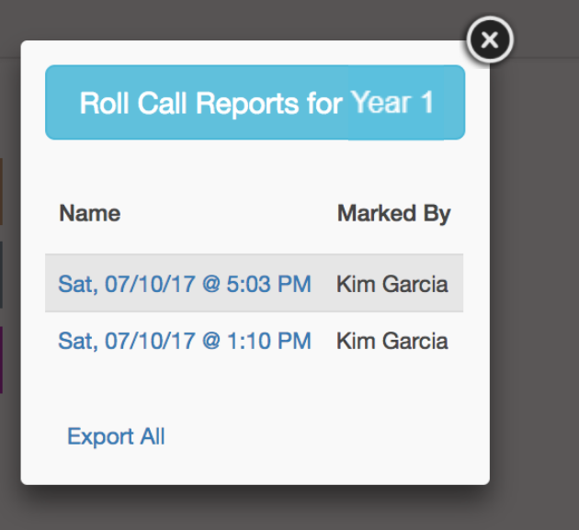The width and height of the screenshot is (579, 530).
Task: Click the purple tile edge behind the dialog
Action: tap(1, 358)
